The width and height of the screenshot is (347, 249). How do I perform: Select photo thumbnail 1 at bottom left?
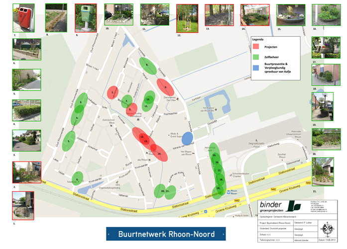tap(21, 205)
